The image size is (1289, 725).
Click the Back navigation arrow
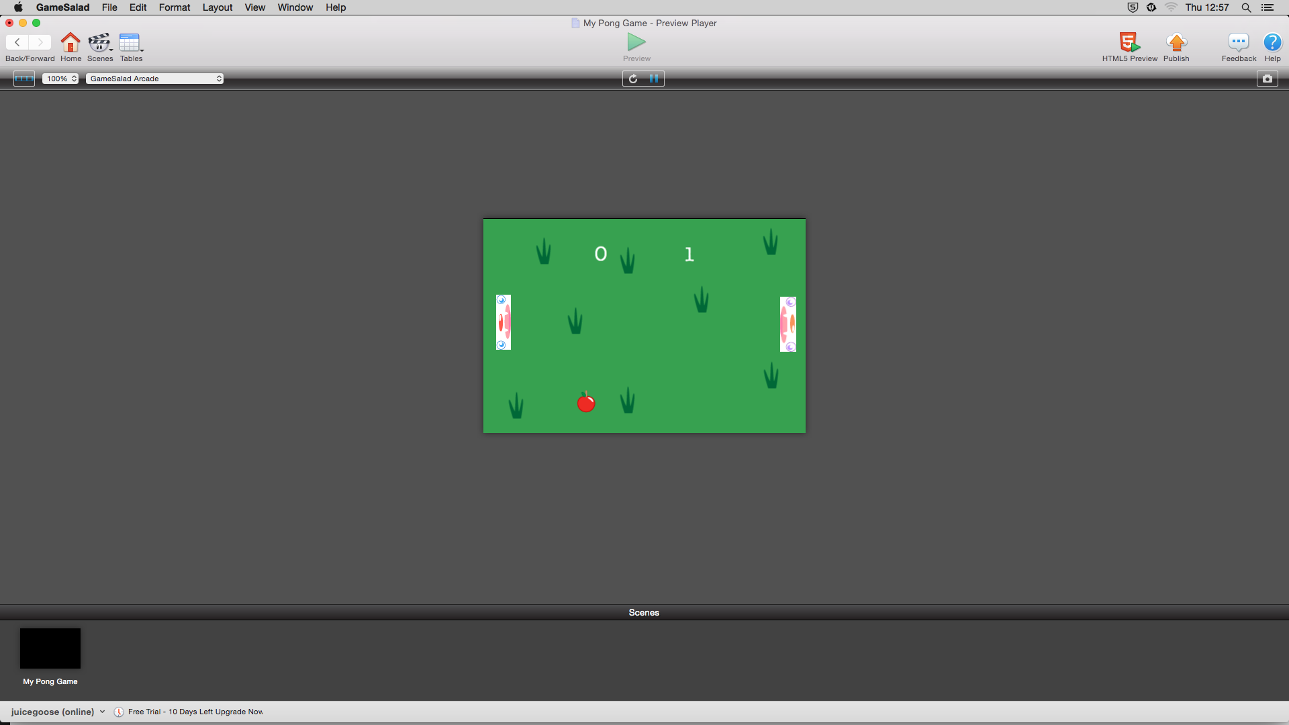17,42
